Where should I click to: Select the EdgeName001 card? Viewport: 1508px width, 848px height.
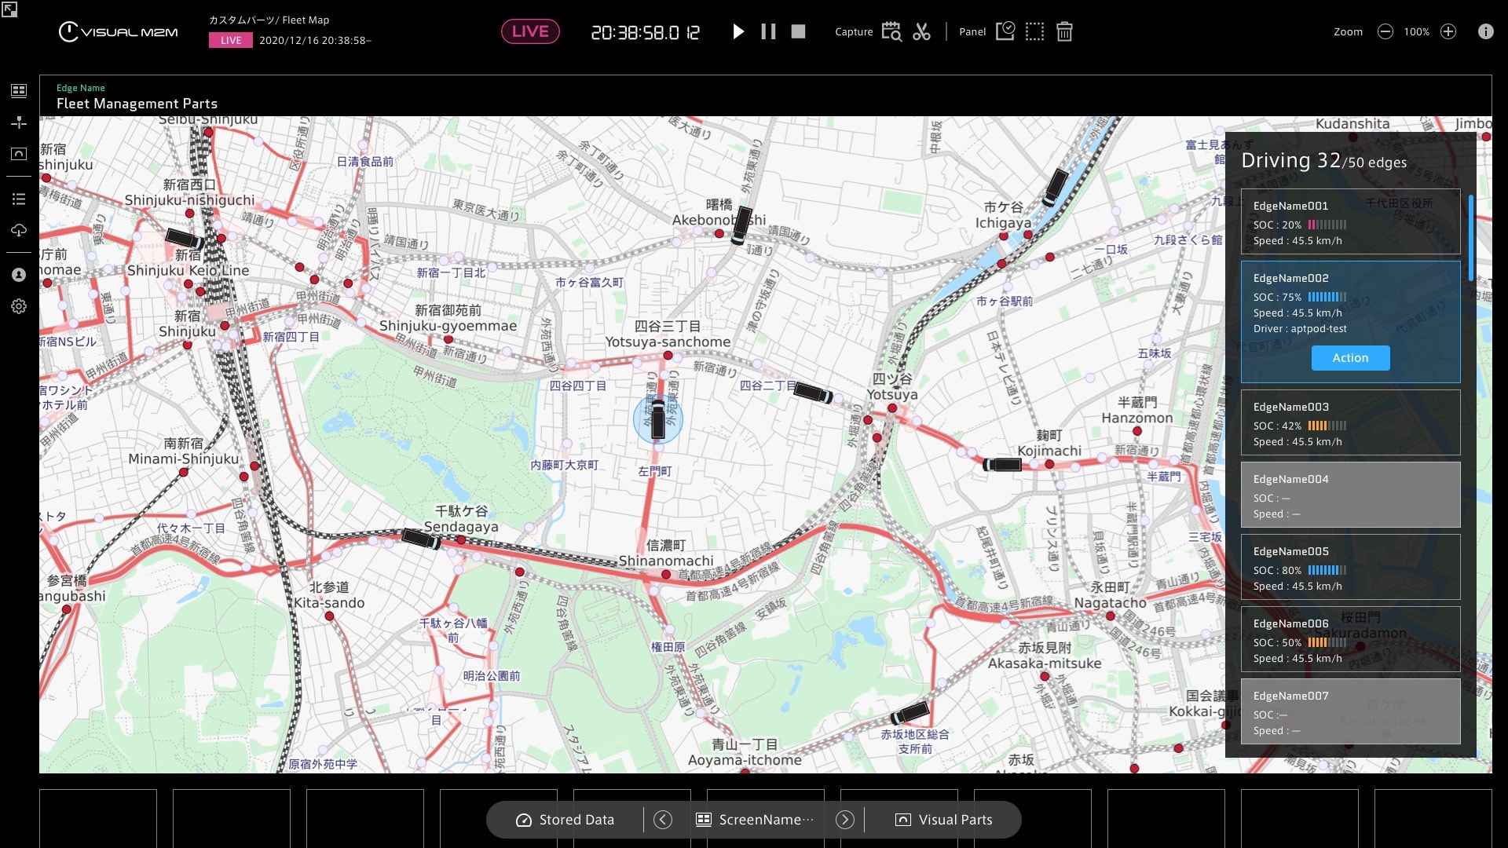click(x=1350, y=221)
